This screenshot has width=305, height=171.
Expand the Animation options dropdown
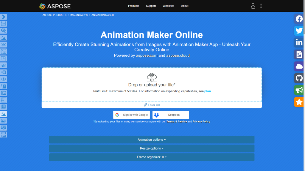(152, 140)
